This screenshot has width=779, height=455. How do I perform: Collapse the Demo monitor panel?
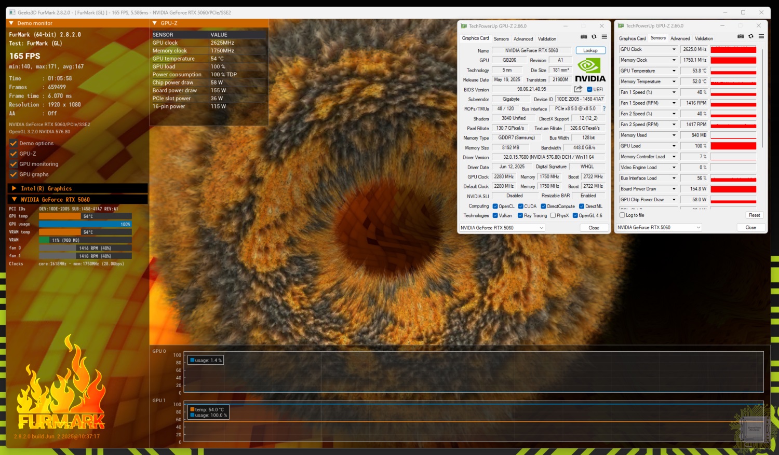tap(11, 23)
